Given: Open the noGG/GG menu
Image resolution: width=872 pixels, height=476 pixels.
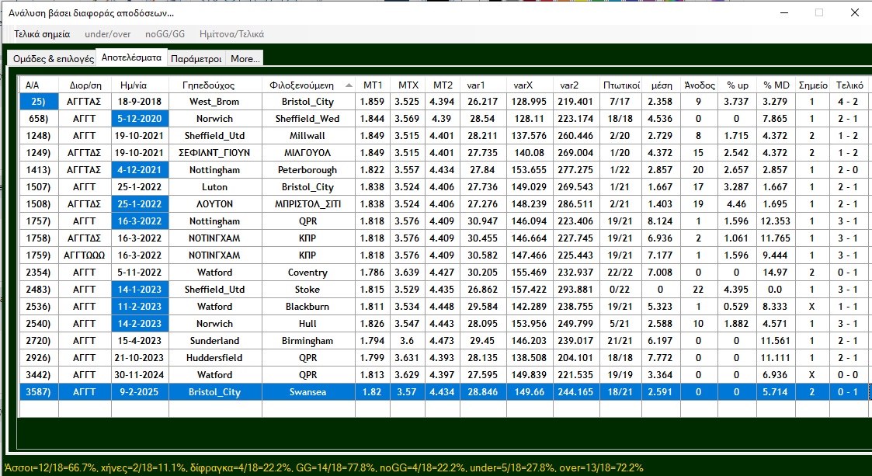Looking at the screenshot, I should [165, 34].
